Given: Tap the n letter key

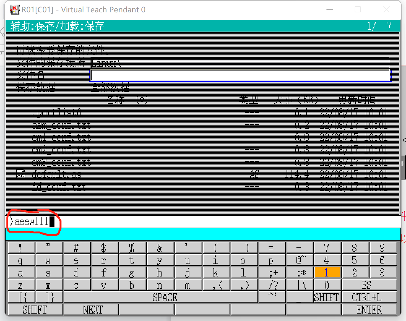Looking at the screenshot, I should click(160, 285).
